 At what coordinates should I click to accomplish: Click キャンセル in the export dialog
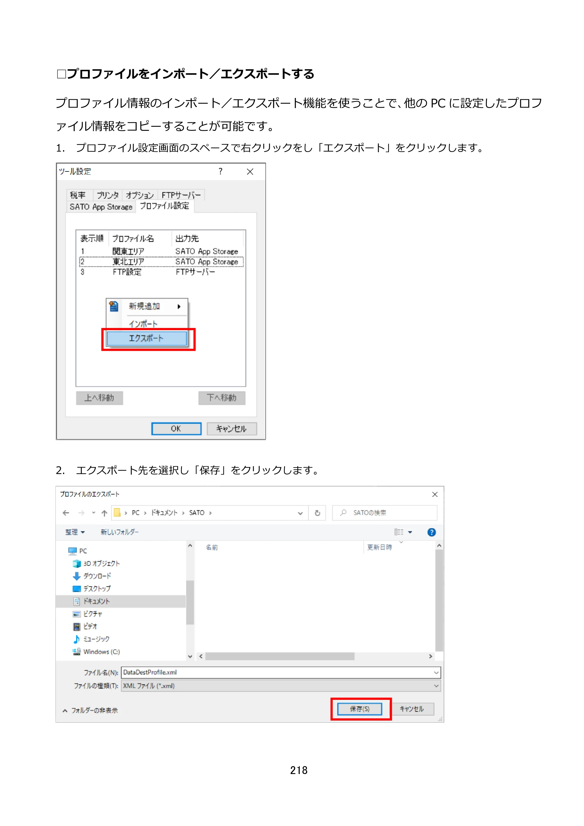point(412,709)
